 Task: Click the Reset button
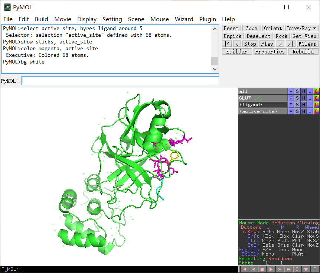point(231,28)
